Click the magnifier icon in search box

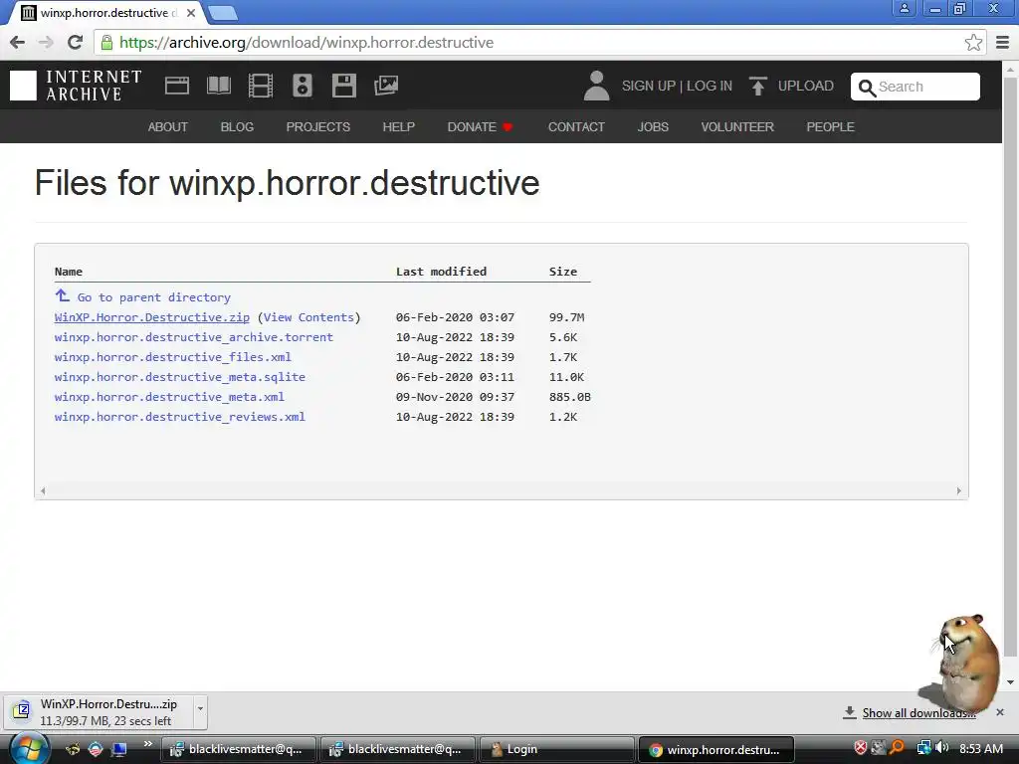tap(867, 88)
